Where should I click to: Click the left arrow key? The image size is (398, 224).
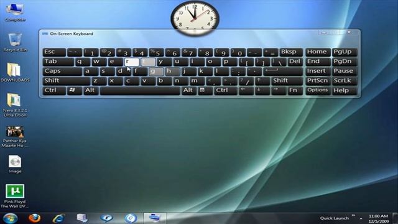[x=246, y=91]
